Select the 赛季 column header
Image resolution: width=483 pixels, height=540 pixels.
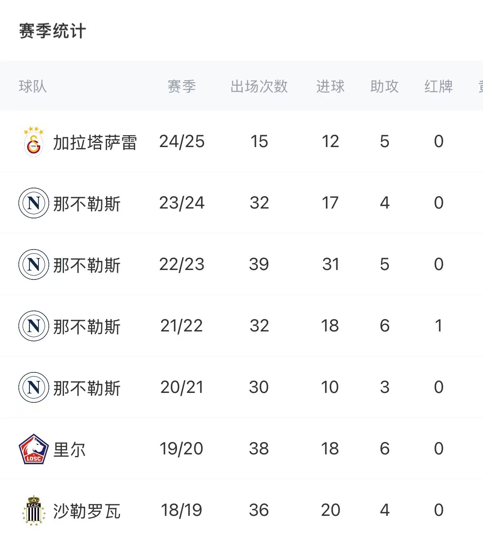coord(181,86)
